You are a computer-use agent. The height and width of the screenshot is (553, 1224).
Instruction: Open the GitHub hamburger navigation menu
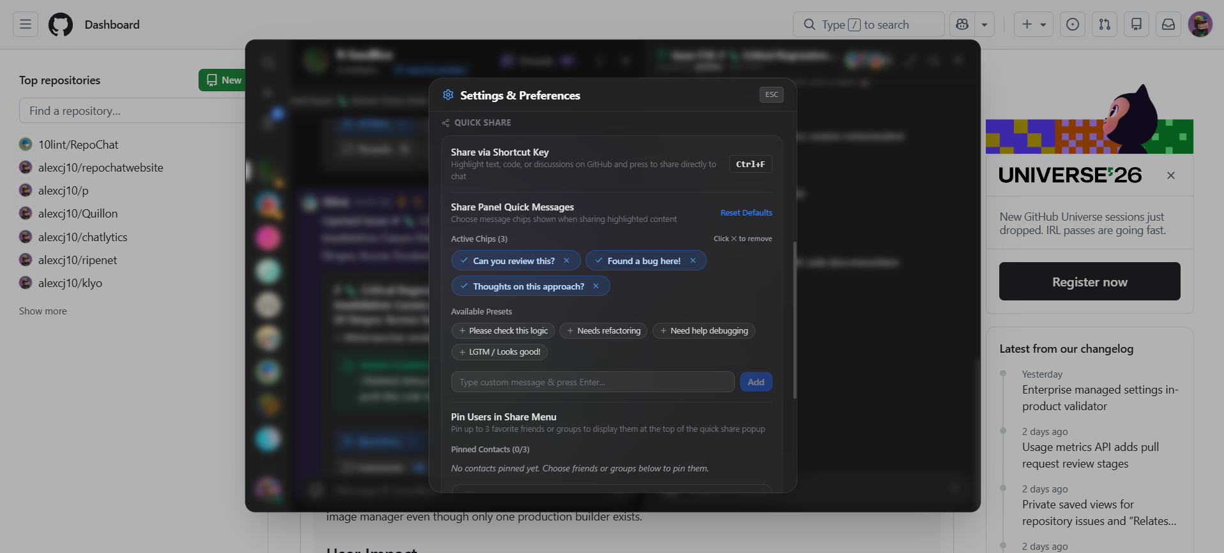(26, 24)
